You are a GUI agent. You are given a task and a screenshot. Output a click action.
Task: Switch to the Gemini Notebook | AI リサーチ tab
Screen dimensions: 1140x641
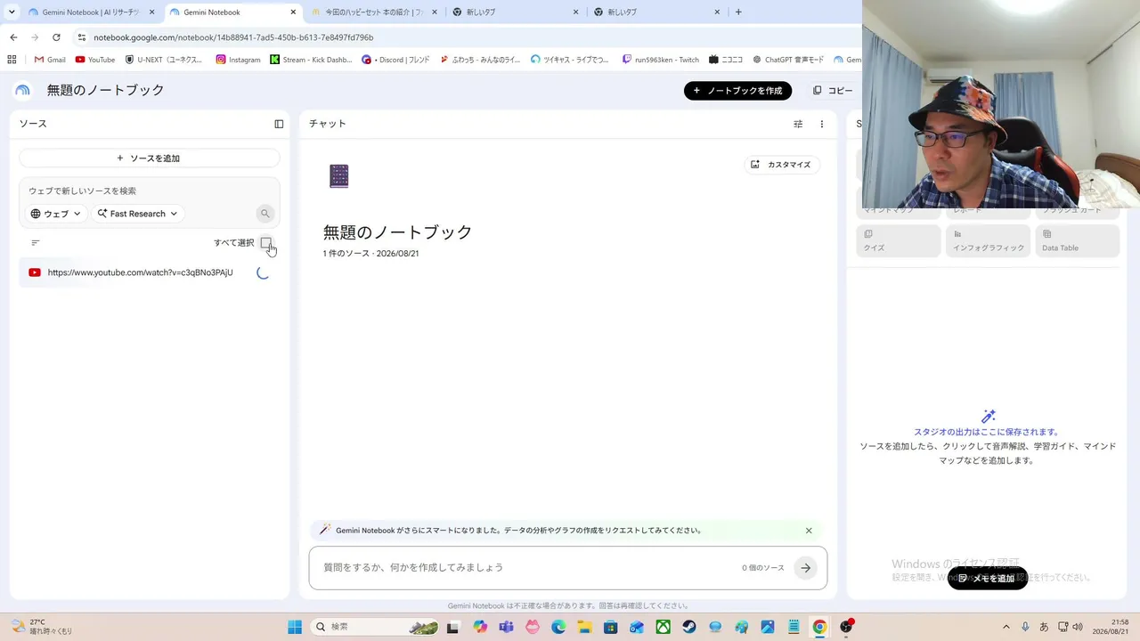(x=92, y=12)
